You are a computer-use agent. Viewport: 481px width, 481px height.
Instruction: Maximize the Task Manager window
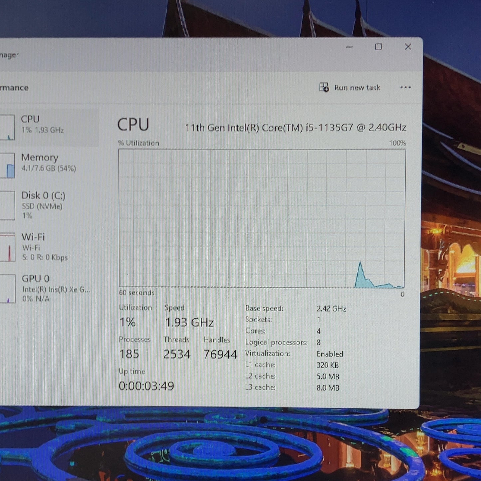378,47
